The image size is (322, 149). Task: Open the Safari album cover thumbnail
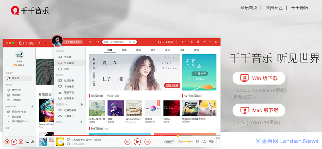click(x=171, y=108)
